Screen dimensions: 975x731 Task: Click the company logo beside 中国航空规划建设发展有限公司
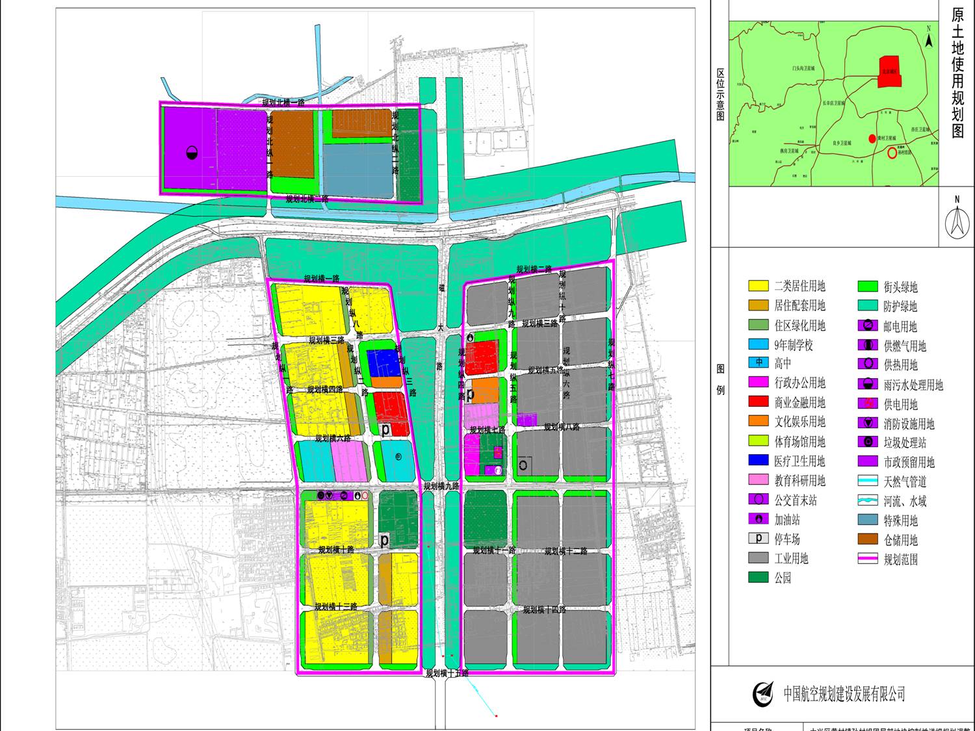763,695
